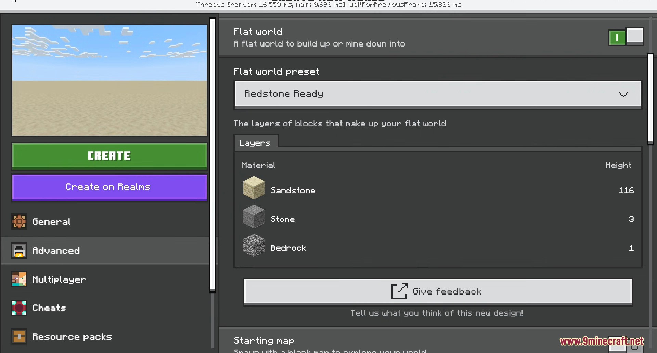
Task: Open the Flat world preset dropdown
Action: [x=438, y=94]
